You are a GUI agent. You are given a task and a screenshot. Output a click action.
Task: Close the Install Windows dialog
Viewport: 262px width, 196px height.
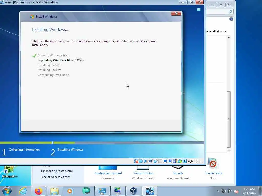click(x=176, y=13)
